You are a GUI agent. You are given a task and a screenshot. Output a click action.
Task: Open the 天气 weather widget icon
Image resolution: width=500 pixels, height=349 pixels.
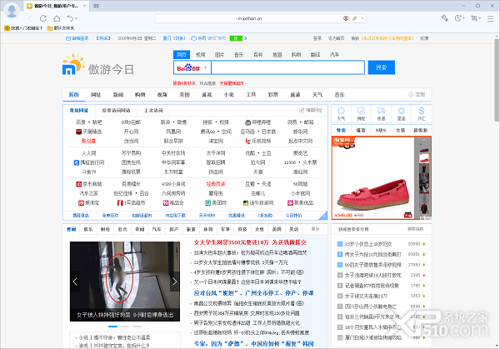341,113
